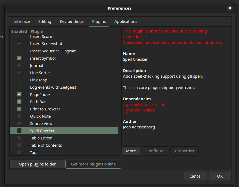Enable the Spell Checker checkbox
Viewport: 239px width, 187px height.
pos(19,131)
